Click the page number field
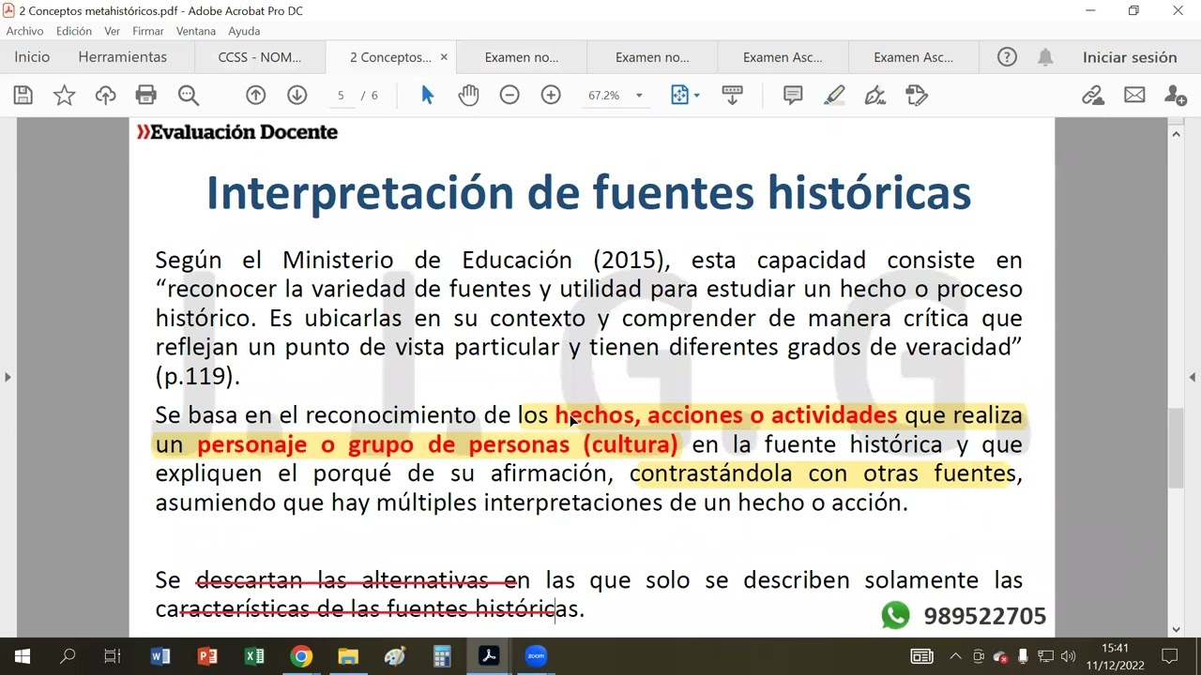Screen dimensions: 1201x675 click(x=341, y=96)
